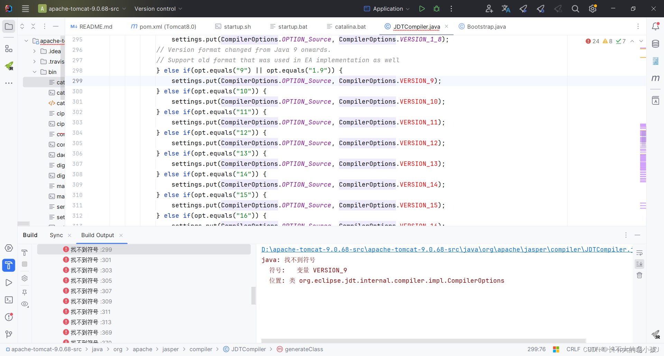Switch to catalina.bat tab
This screenshot has height=356, width=664.
(x=346, y=27)
